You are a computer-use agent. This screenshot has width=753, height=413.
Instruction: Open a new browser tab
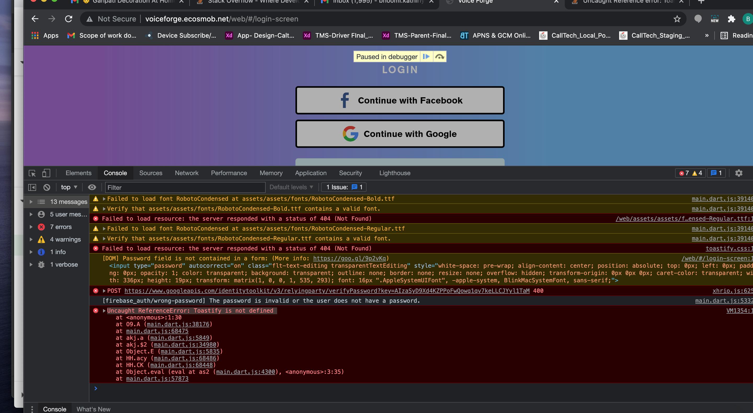point(701,2)
